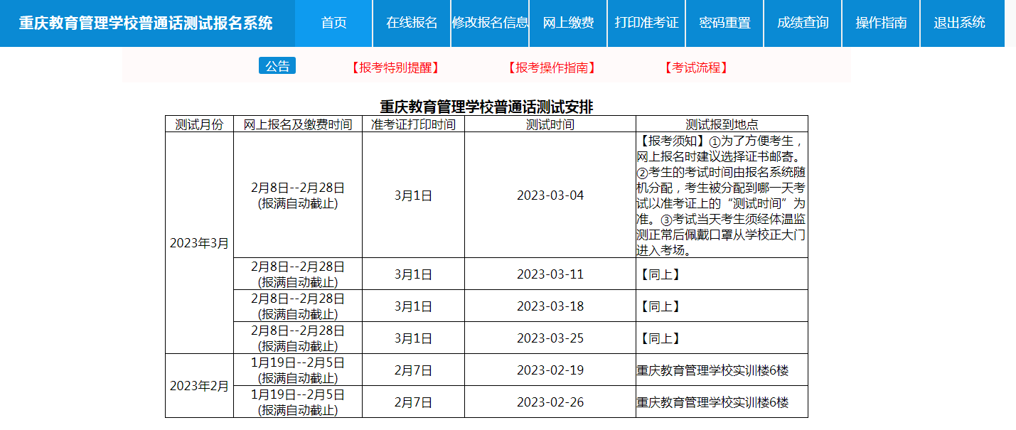This screenshot has width=1016, height=430.
Task: Select 网上缴费 navigation item
Action: pyautogui.click(x=568, y=23)
